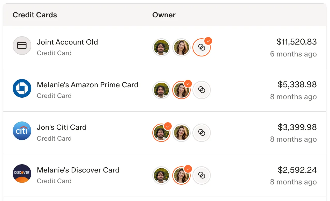Select Jon's avatar on Jon's Citi Card row

coord(161,133)
